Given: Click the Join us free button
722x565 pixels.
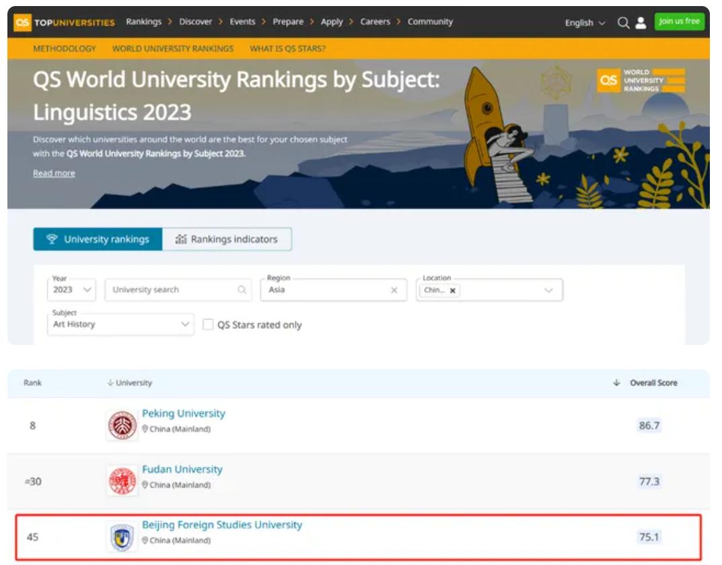Looking at the screenshot, I should 679,22.
